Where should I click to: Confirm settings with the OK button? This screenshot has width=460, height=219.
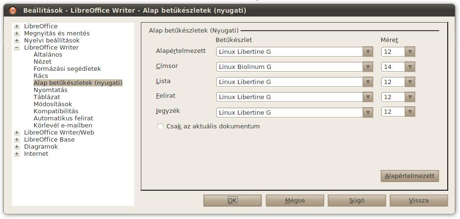(x=232, y=201)
